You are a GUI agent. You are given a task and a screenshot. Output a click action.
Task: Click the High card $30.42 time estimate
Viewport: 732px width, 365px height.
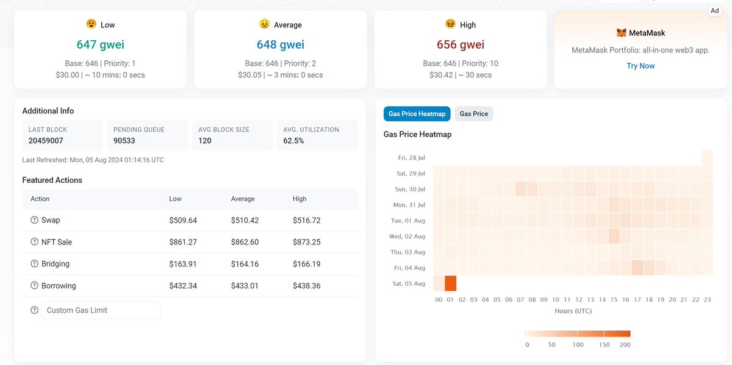[461, 75]
